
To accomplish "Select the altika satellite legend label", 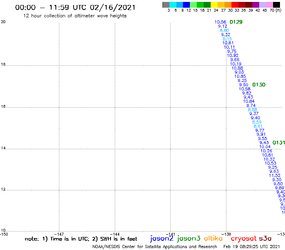I will [213, 238].
